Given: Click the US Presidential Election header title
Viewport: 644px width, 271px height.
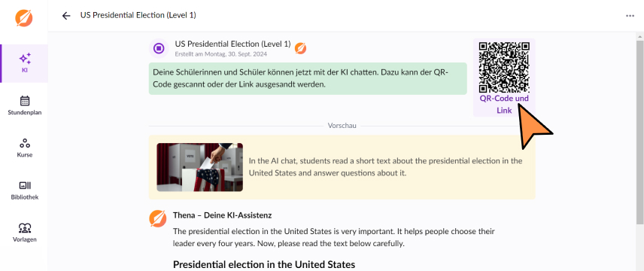Looking at the screenshot, I should coord(138,15).
